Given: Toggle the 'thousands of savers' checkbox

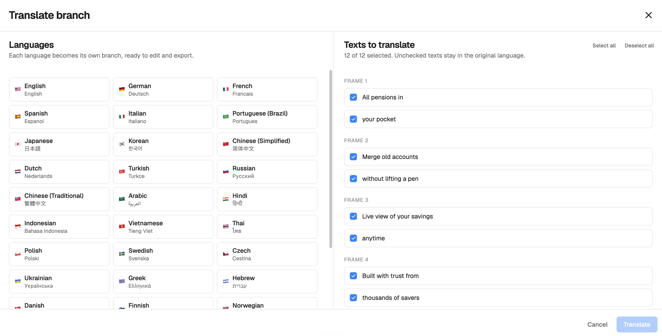Looking at the screenshot, I should point(354,298).
